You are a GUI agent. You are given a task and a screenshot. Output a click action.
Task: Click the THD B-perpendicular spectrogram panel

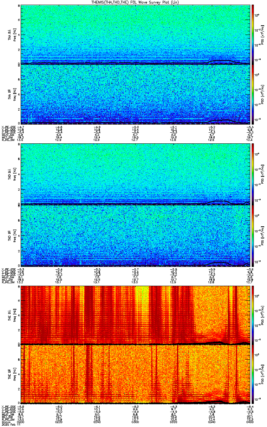(135, 174)
